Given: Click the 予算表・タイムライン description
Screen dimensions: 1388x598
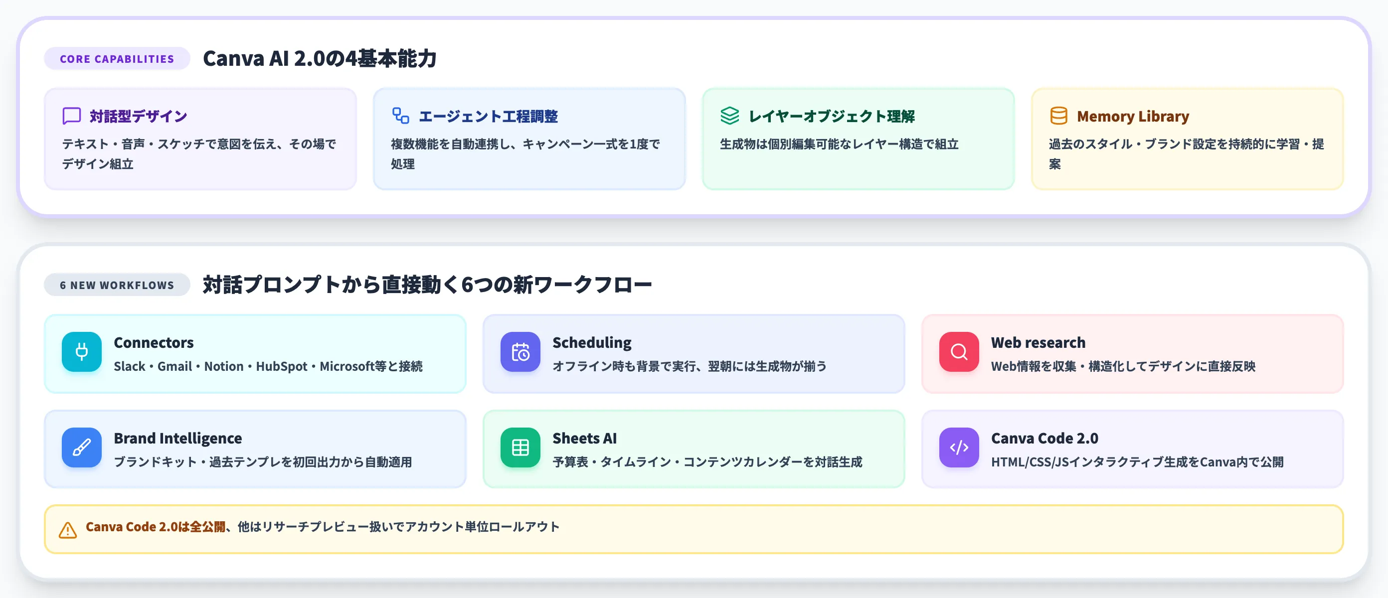Looking at the screenshot, I should [707, 462].
